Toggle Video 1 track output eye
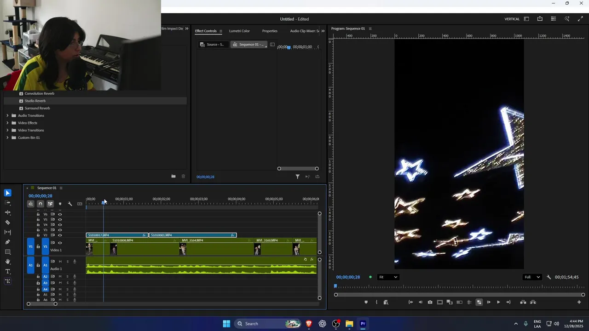 coord(60,243)
